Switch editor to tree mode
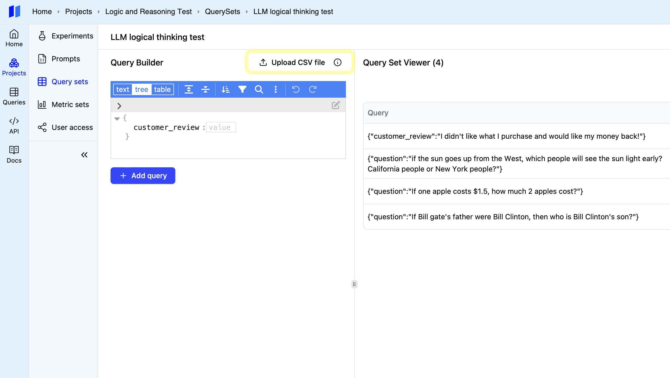The width and height of the screenshot is (670, 378). [141, 89]
